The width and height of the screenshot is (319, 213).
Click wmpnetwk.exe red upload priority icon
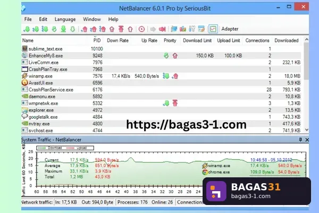coord(175,103)
